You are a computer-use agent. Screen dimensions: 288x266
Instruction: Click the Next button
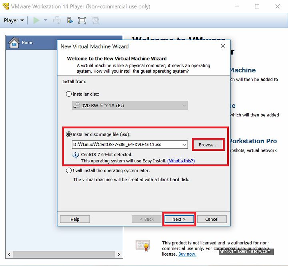179,219
